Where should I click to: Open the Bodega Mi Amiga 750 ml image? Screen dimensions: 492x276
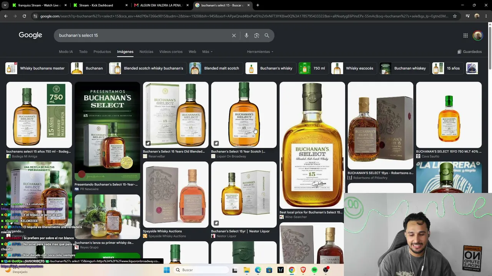39,115
